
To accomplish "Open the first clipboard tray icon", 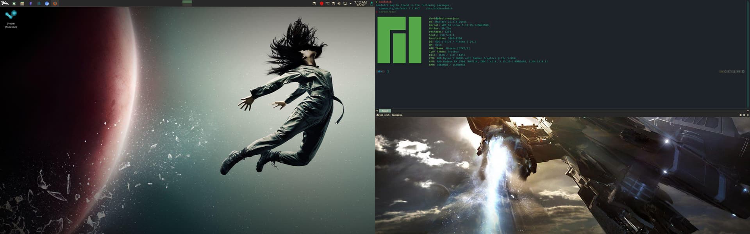I will pos(314,4).
